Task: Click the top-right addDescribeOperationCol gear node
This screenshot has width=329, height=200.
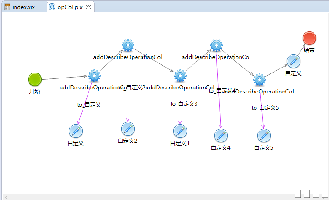Action: click(x=216, y=45)
